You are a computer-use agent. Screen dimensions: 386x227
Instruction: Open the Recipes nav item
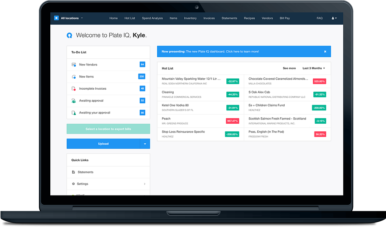(249, 18)
